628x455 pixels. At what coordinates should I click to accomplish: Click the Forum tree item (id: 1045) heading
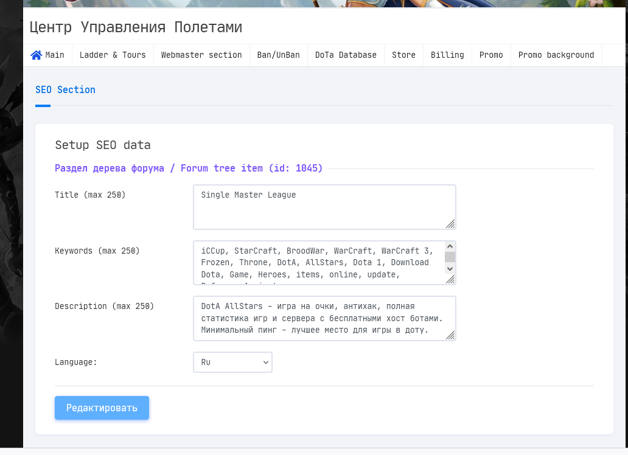[x=189, y=168]
